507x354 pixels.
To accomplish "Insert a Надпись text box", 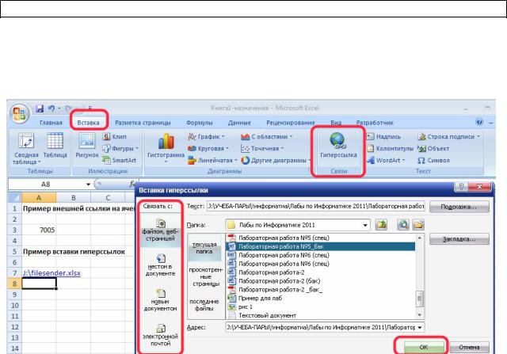I will point(383,136).
